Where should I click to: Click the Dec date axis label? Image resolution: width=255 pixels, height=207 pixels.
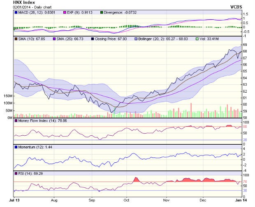tap(203, 201)
